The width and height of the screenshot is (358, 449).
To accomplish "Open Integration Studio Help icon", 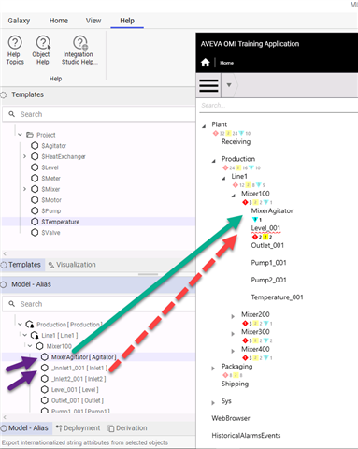I will pos(80,42).
